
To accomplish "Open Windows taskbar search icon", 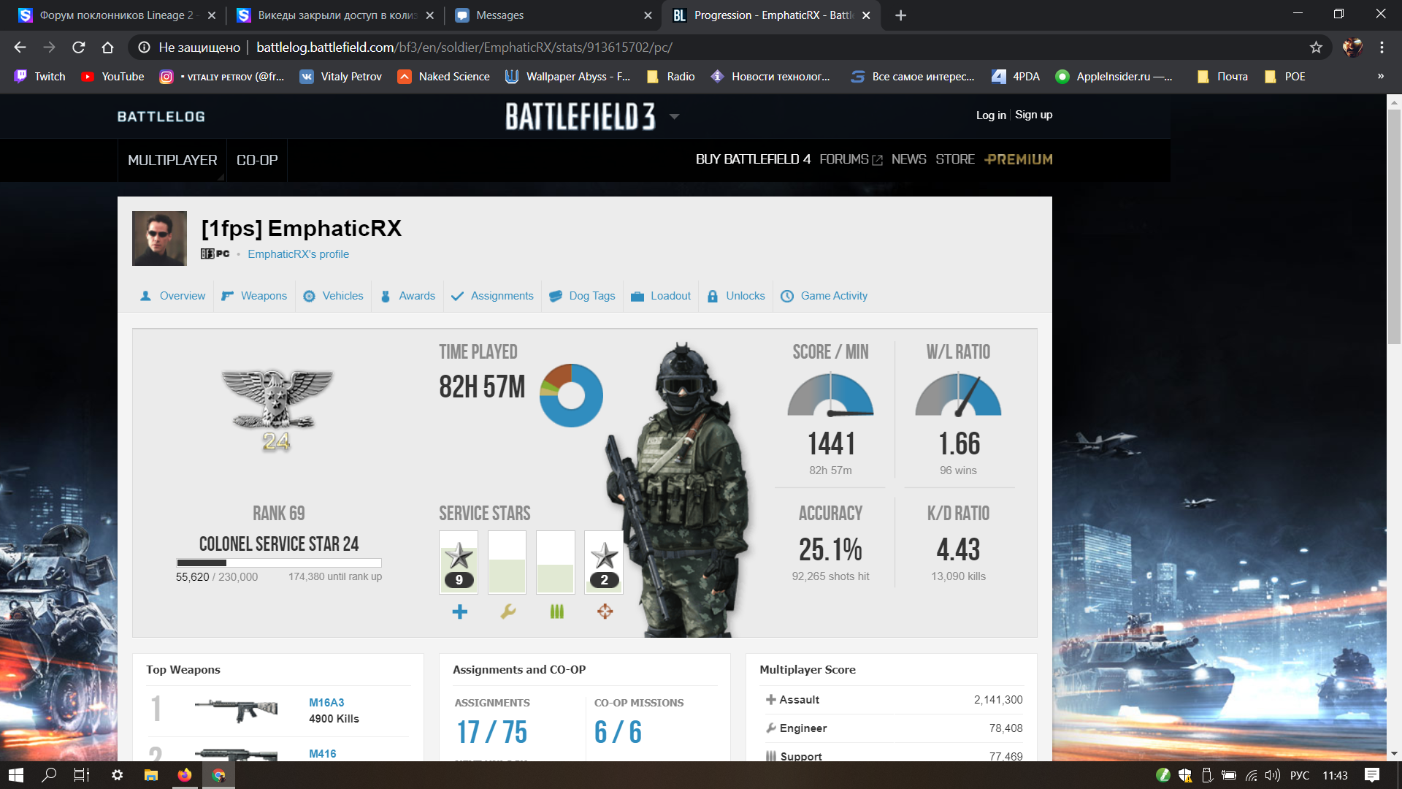I will coord(49,775).
